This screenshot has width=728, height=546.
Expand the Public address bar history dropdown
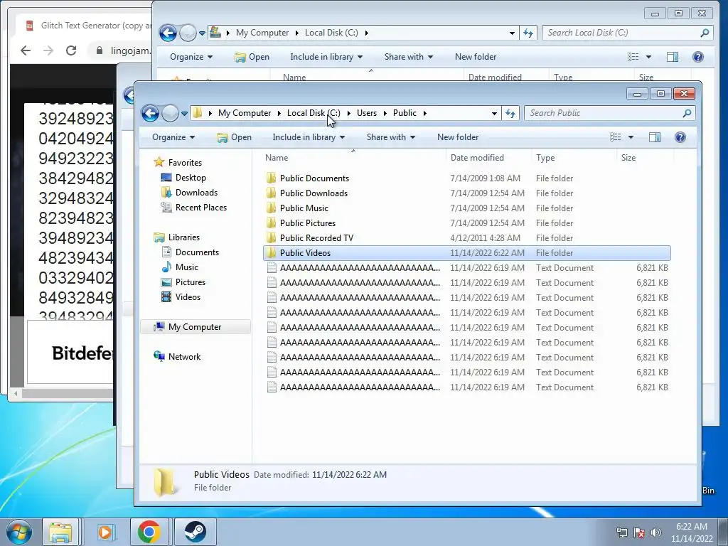[x=494, y=113]
